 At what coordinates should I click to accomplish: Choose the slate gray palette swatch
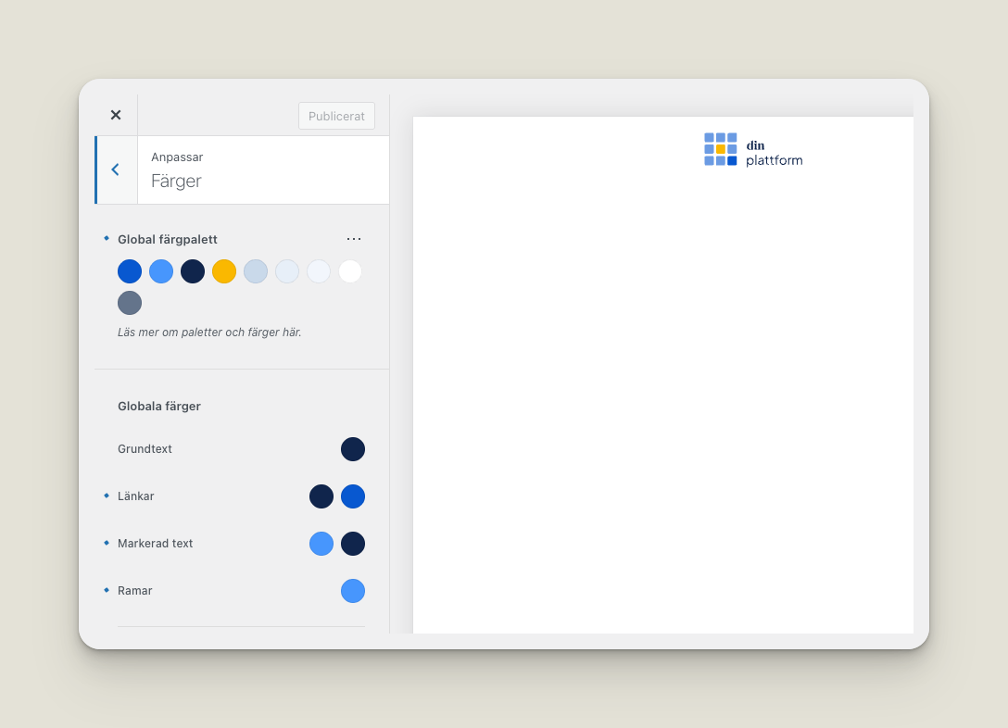pos(130,303)
